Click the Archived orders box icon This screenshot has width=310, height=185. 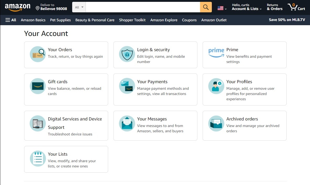216,124
